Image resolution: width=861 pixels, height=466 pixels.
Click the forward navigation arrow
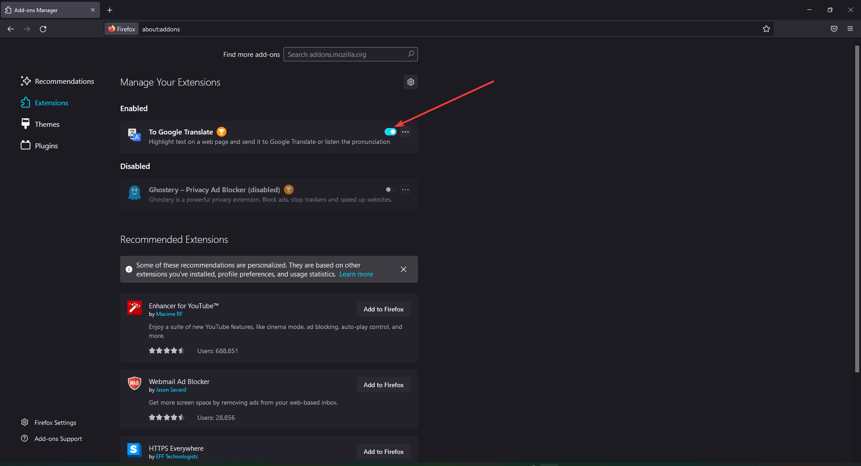(27, 29)
